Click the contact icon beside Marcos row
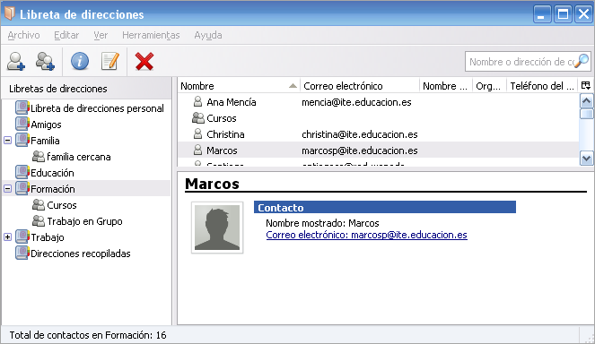The image size is (595, 344). [197, 150]
